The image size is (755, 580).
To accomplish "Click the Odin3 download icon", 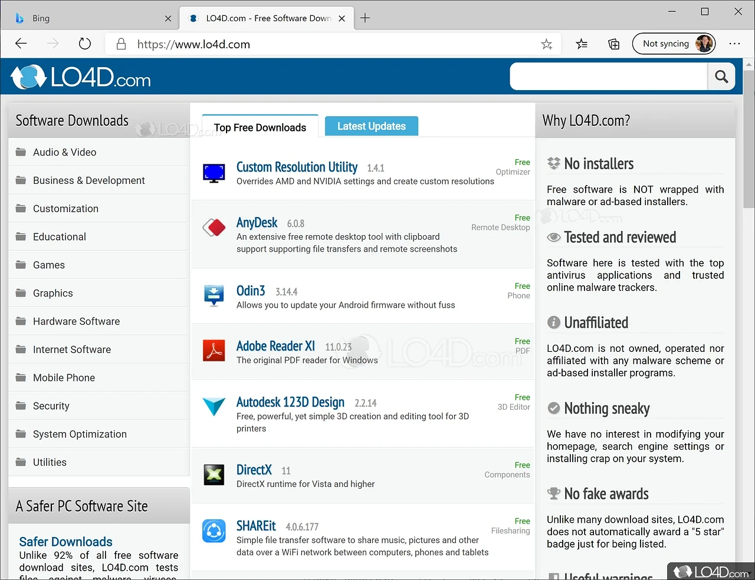I will (214, 296).
